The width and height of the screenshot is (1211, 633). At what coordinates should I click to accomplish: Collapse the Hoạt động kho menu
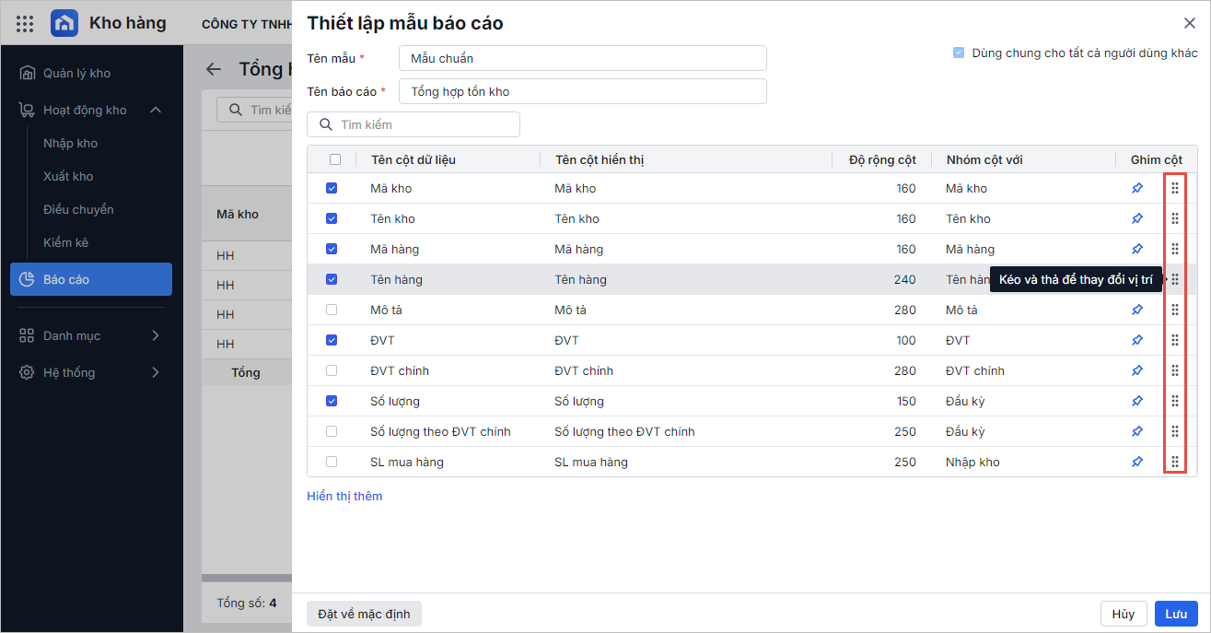pyautogui.click(x=155, y=110)
